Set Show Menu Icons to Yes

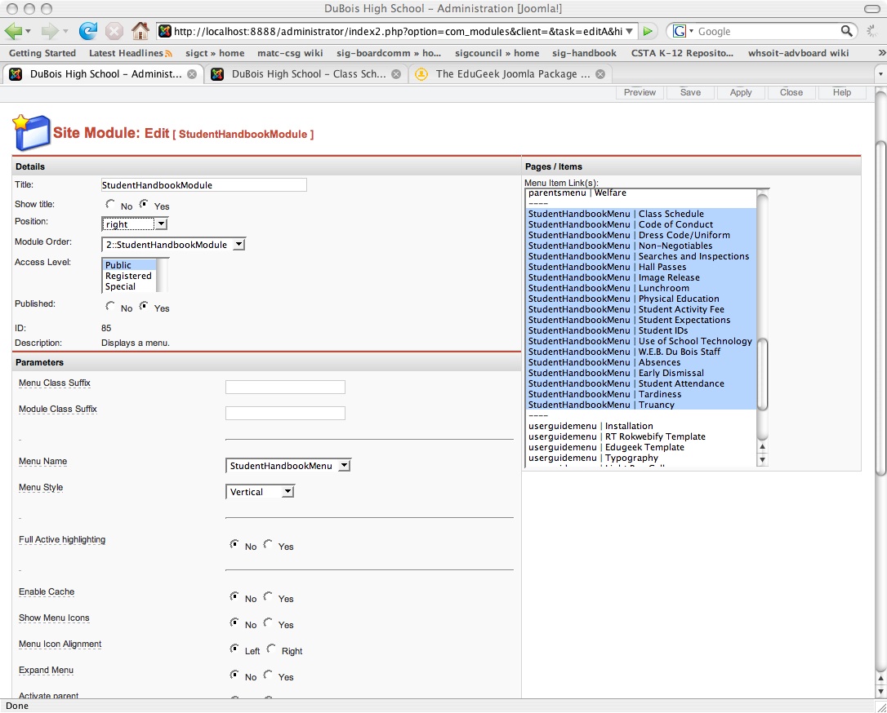tap(268, 622)
